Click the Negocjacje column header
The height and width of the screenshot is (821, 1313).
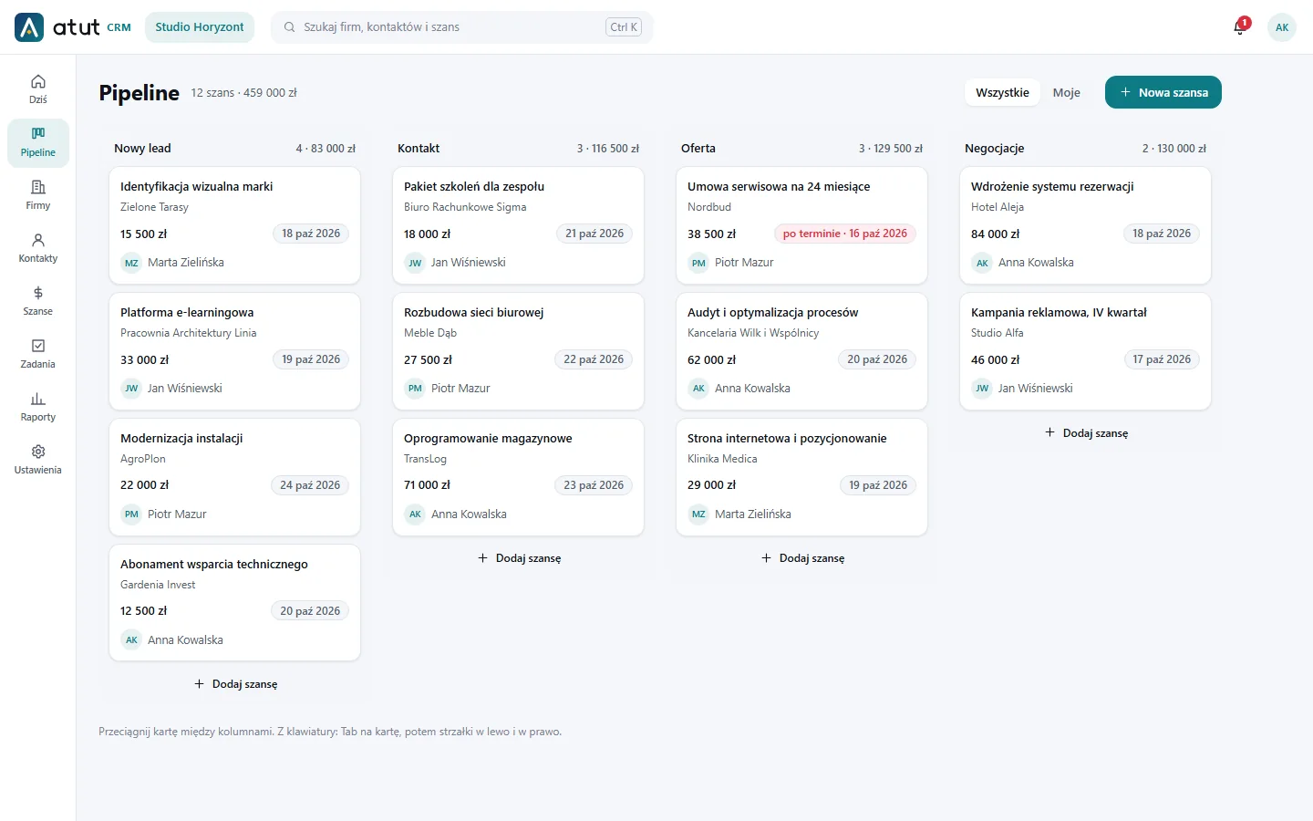tap(995, 148)
